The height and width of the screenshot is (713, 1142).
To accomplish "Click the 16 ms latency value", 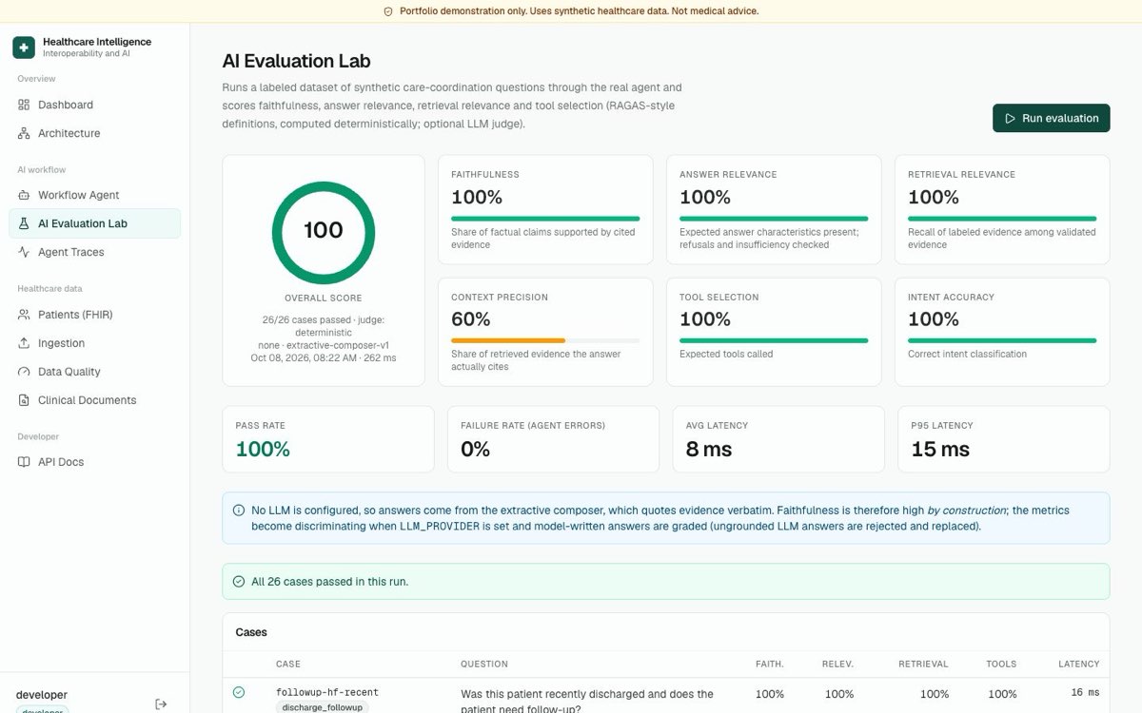I will point(1085,693).
